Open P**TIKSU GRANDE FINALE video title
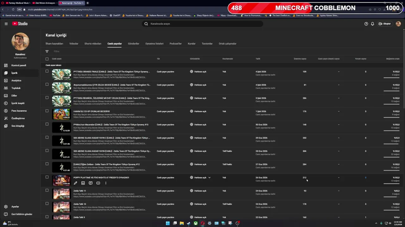 (x=112, y=72)
